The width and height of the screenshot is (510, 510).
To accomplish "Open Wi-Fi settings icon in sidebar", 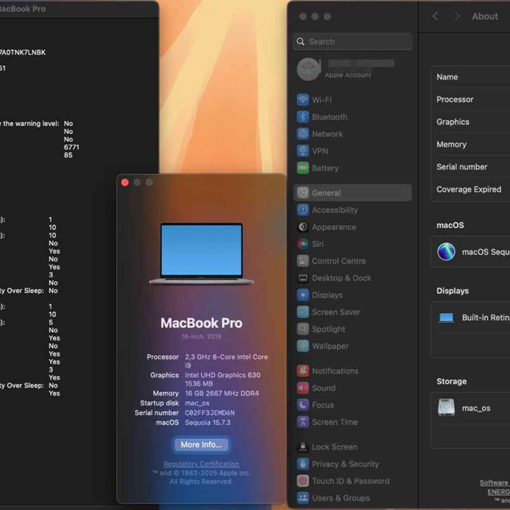I will pos(302,100).
